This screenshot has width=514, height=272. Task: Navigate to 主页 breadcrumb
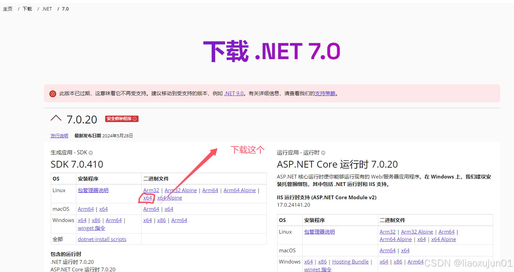[7, 8]
